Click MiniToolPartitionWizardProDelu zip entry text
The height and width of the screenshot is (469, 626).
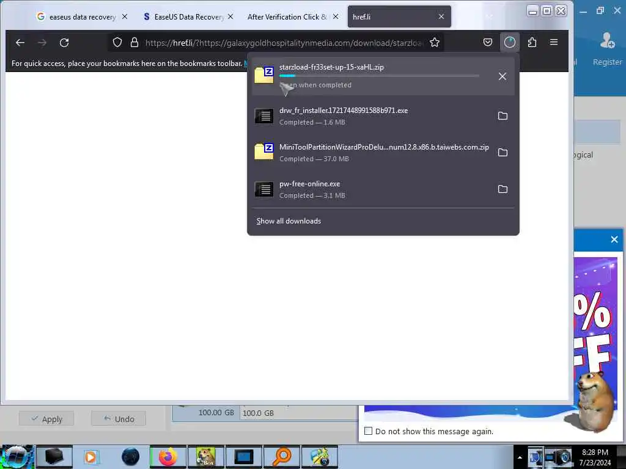(x=384, y=147)
